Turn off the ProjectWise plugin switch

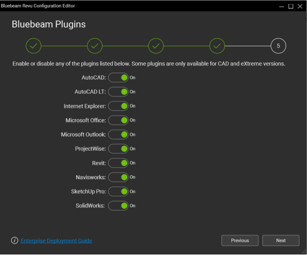tap(118, 149)
